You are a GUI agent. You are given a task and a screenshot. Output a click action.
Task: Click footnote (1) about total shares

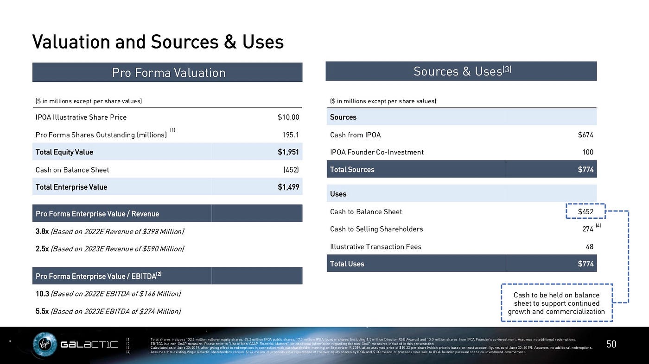(363, 340)
